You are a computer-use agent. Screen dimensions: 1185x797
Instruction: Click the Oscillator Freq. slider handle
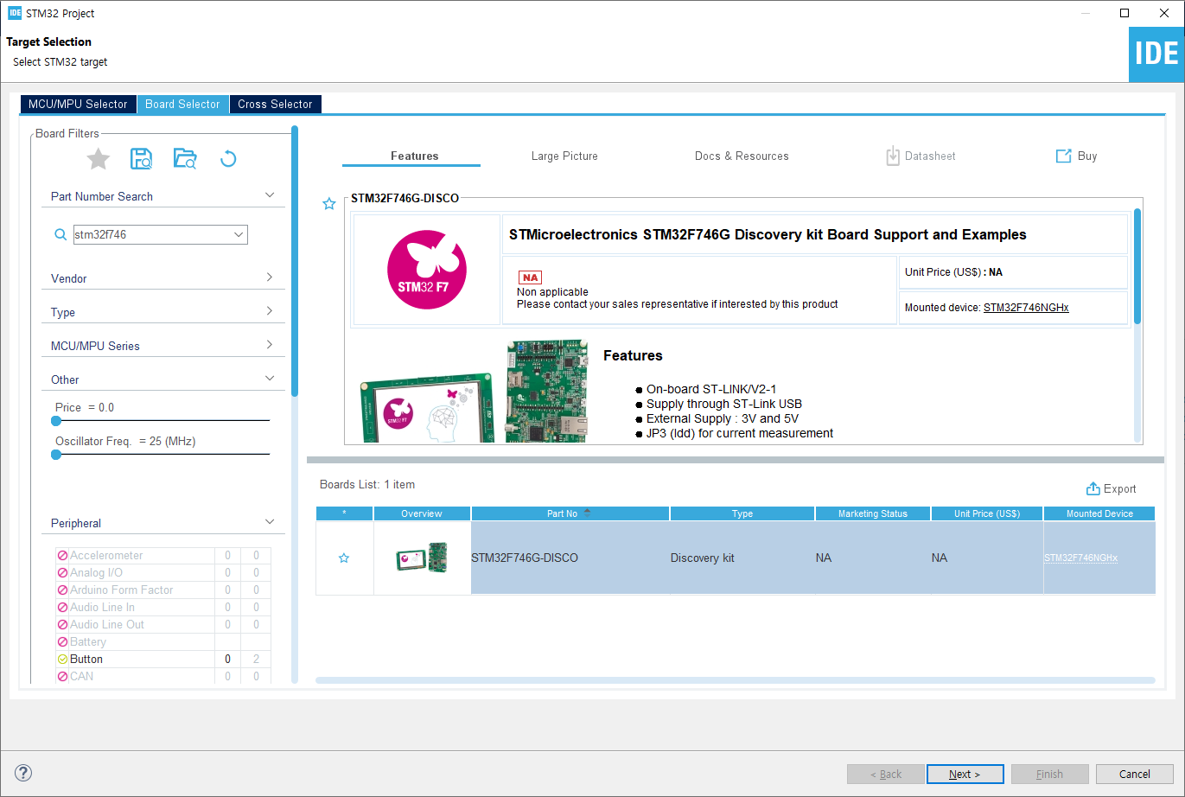[56, 455]
